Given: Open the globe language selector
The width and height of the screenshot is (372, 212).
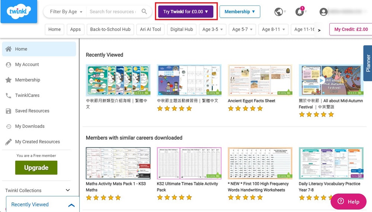Looking at the screenshot, I should (x=279, y=12).
